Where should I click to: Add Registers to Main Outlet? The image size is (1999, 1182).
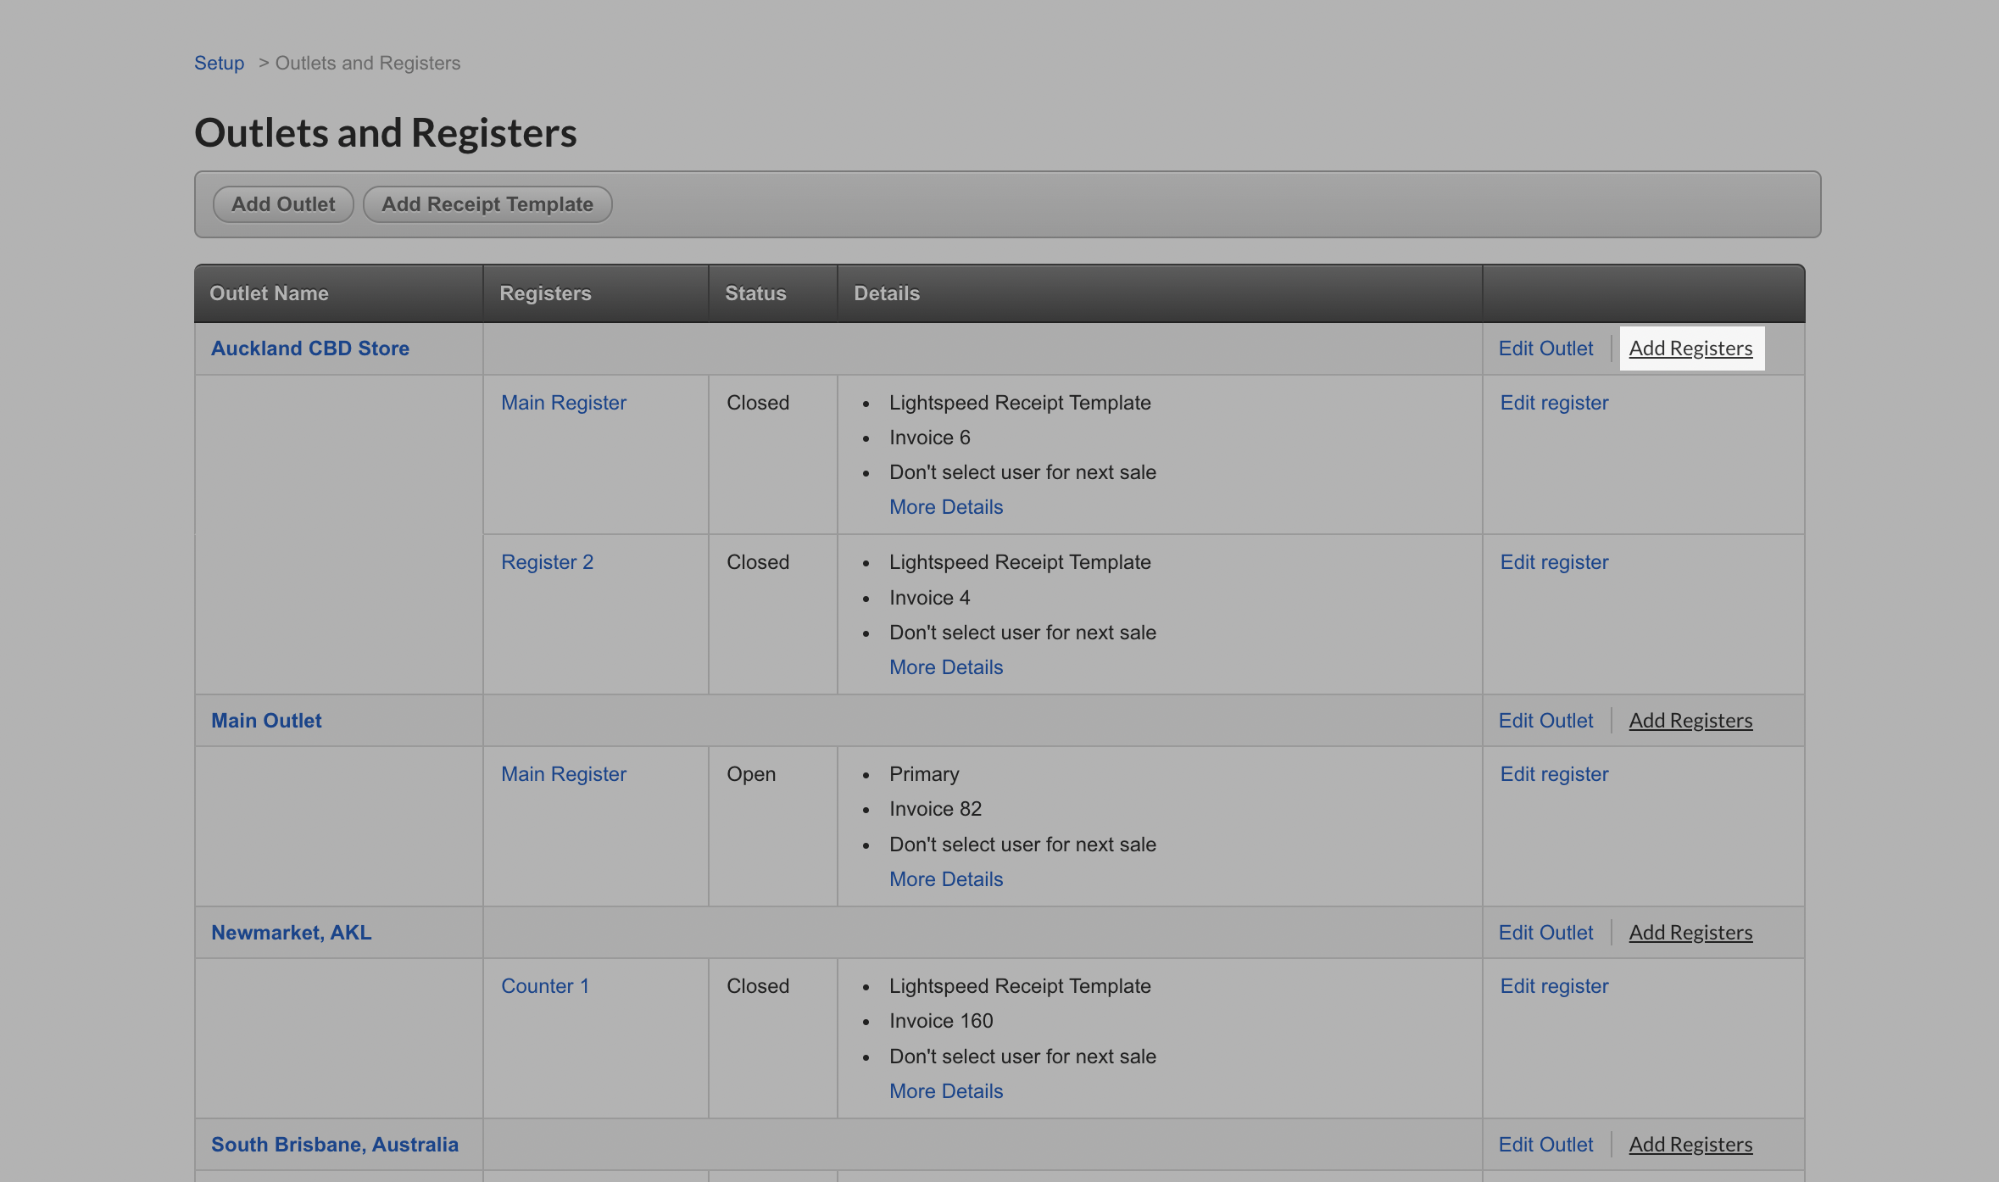pos(1690,720)
